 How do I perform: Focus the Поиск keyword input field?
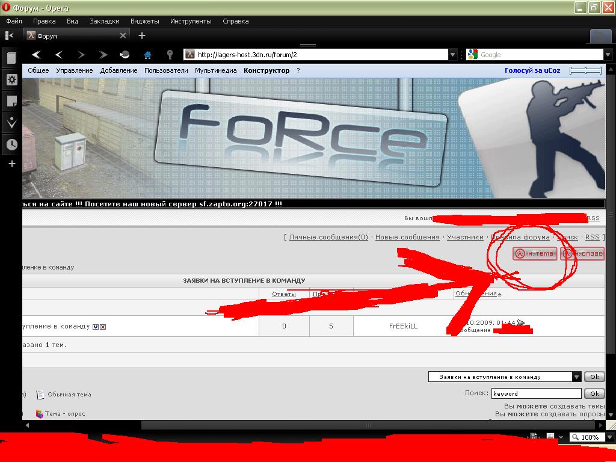point(536,393)
